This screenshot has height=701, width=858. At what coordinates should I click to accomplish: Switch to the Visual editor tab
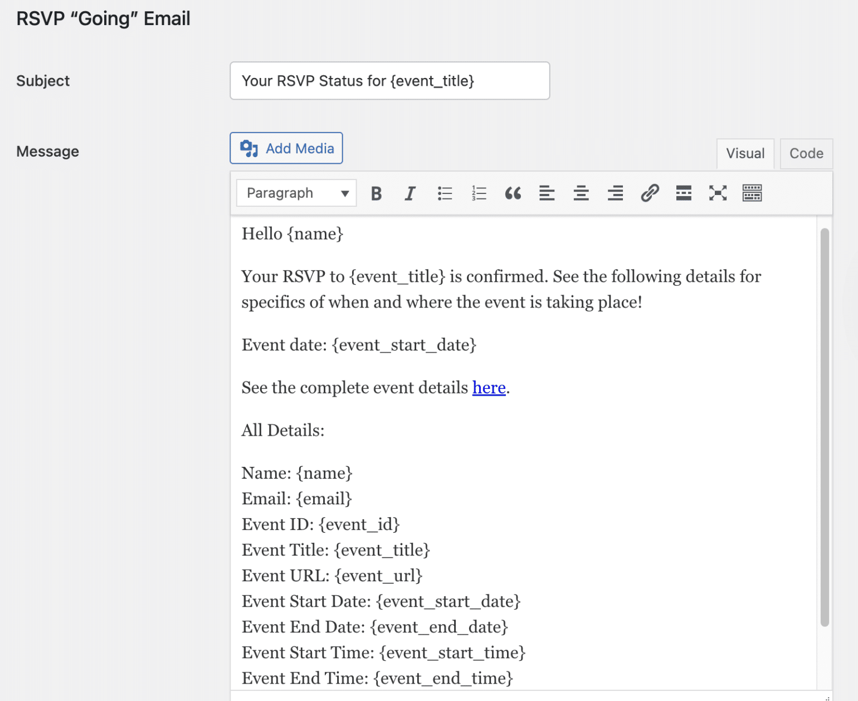[x=745, y=154]
